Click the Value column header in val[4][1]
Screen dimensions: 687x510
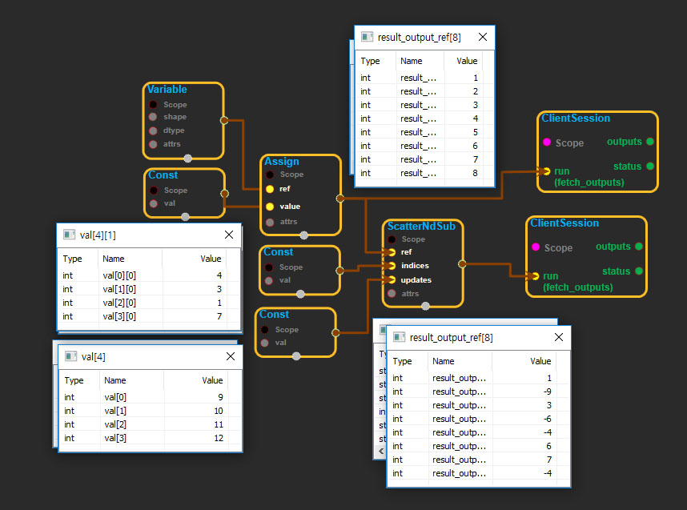[x=210, y=259]
